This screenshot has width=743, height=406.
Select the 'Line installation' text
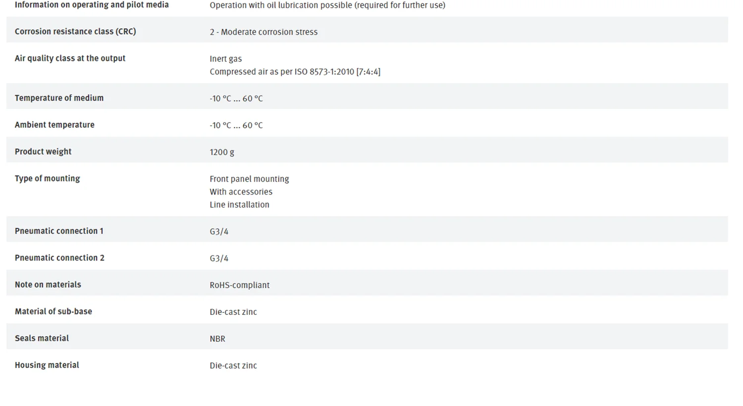click(x=239, y=204)
